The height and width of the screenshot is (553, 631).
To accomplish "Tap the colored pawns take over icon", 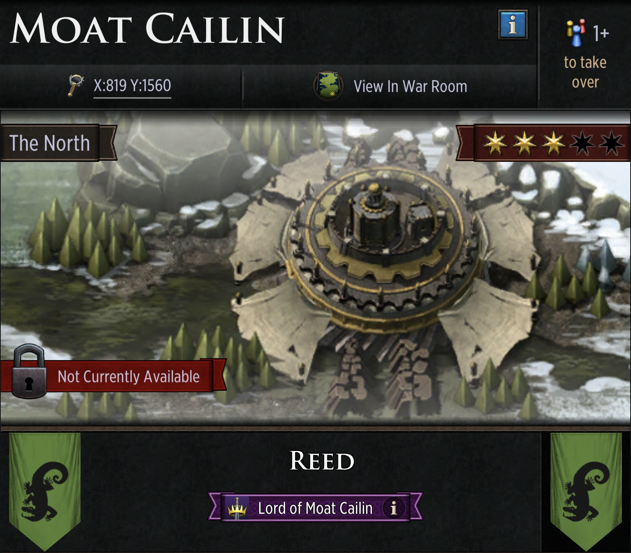I will coord(576,33).
